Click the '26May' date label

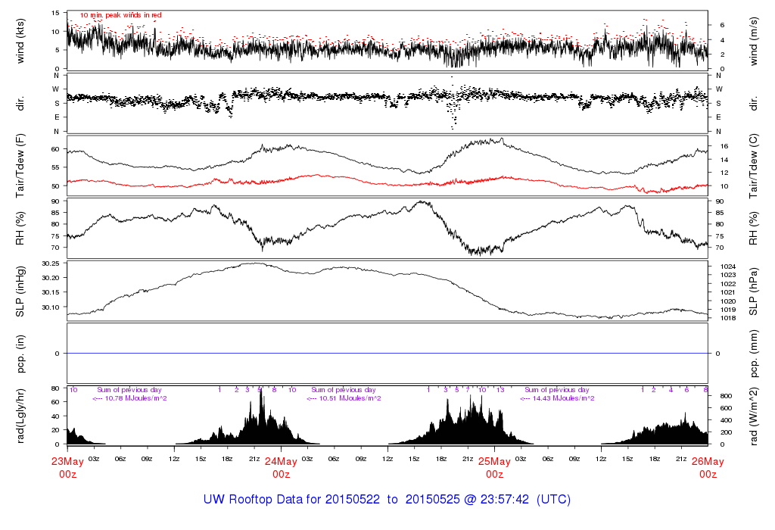[708, 462]
